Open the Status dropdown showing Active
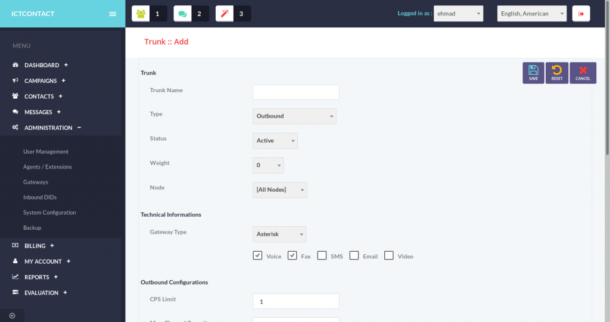The height and width of the screenshot is (322, 610). [x=275, y=141]
